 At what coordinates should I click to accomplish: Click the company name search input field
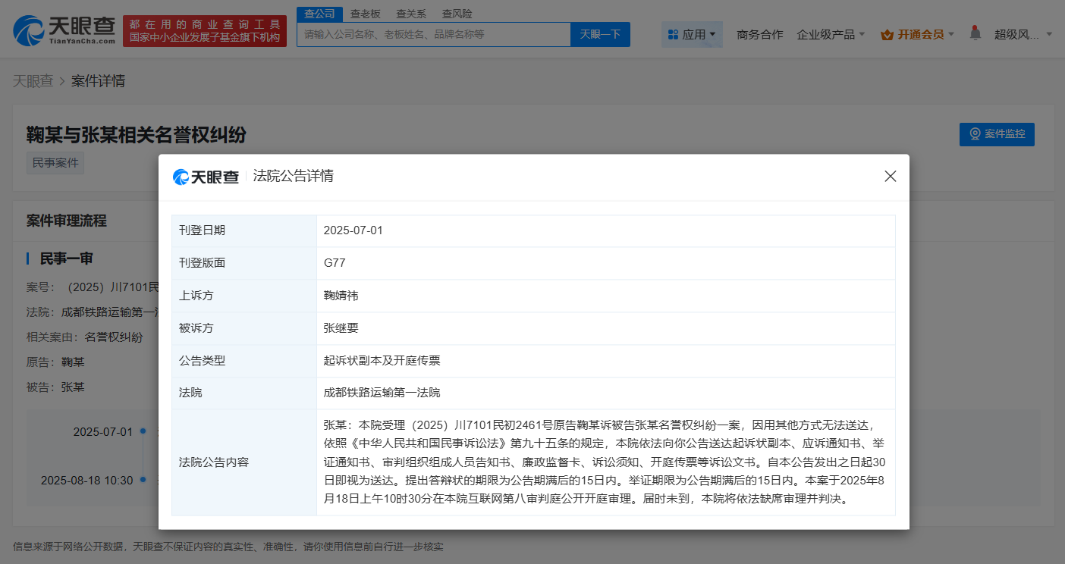[433, 34]
